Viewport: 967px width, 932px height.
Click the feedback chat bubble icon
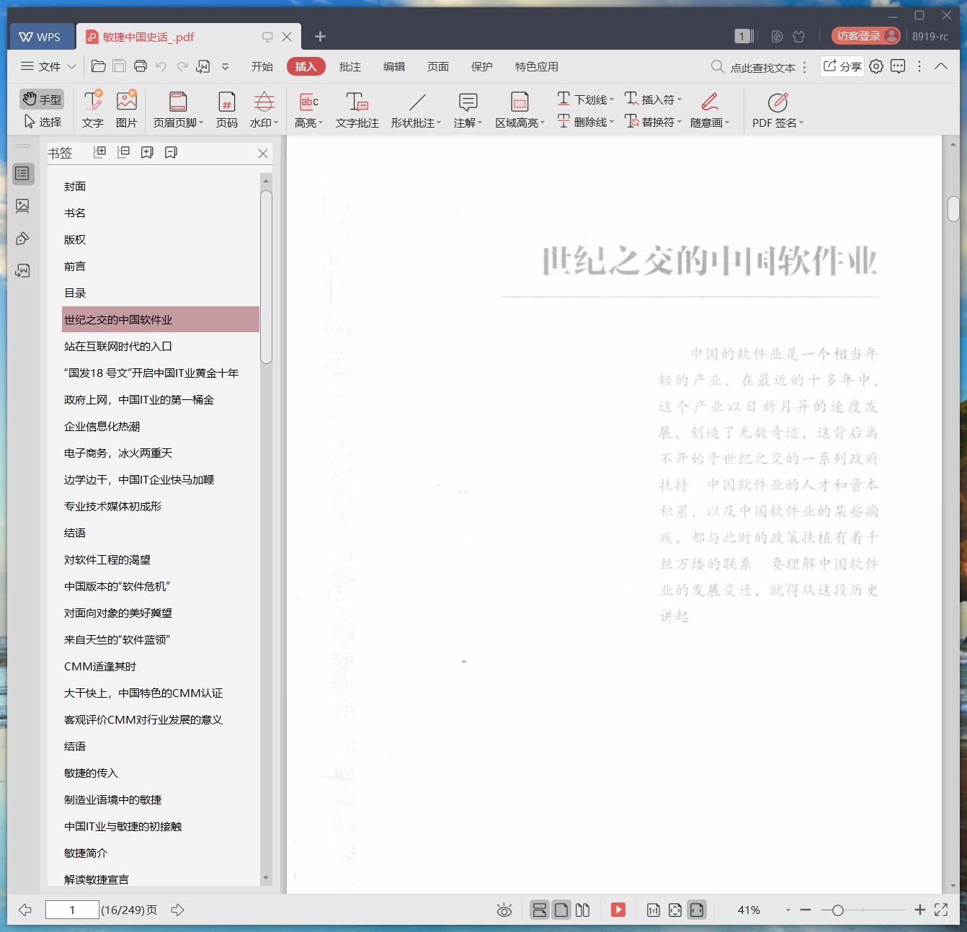[x=898, y=66]
